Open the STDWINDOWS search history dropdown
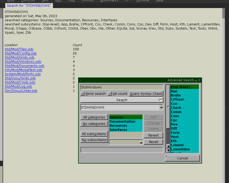This screenshot has width=229, height=183. (161, 107)
